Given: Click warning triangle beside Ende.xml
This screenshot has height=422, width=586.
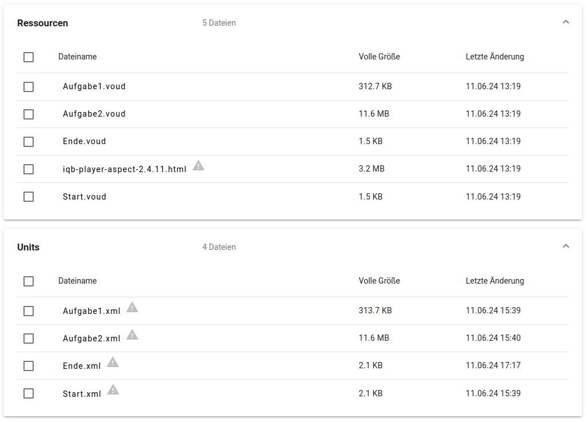Looking at the screenshot, I should [113, 363].
